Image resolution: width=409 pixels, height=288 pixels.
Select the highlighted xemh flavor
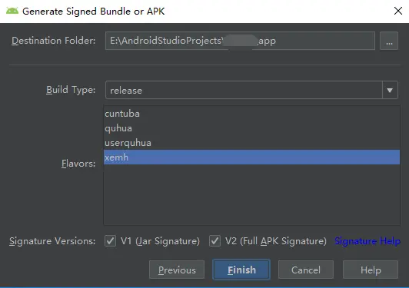(251, 157)
